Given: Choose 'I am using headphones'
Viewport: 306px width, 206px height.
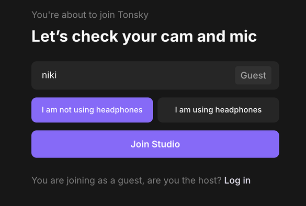Looking at the screenshot, I should pos(218,110).
